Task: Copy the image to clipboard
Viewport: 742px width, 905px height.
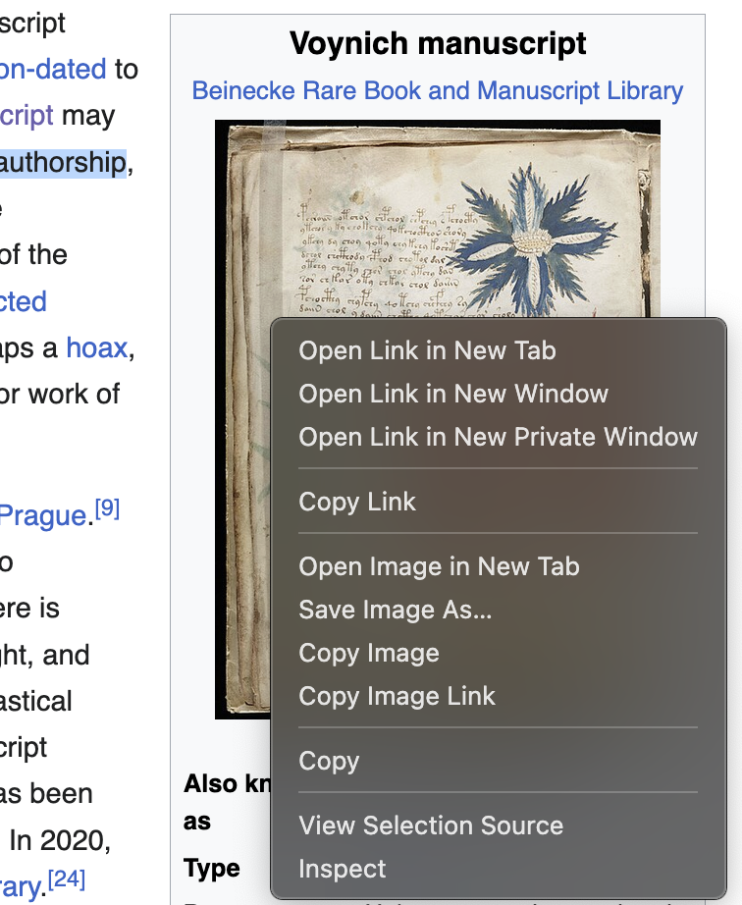Action: [x=369, y=653]
